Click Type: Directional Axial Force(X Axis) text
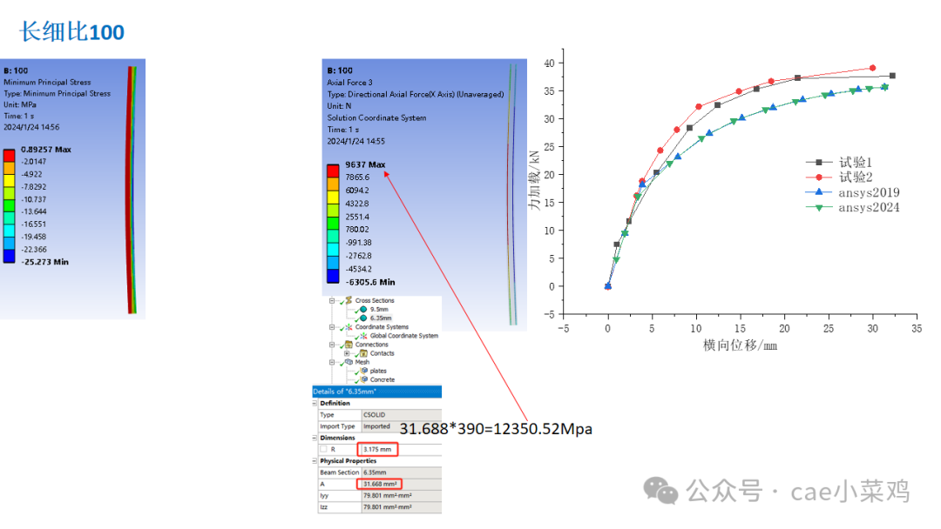Viewport: 941px width, 529px height. pyautogui.click(x=416, y=94)
